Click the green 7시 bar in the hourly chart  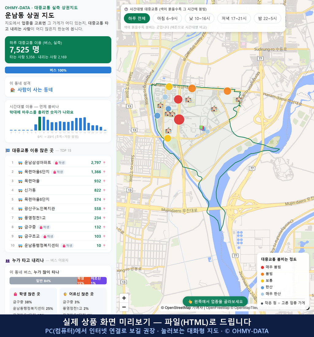[x=40, y=124]
